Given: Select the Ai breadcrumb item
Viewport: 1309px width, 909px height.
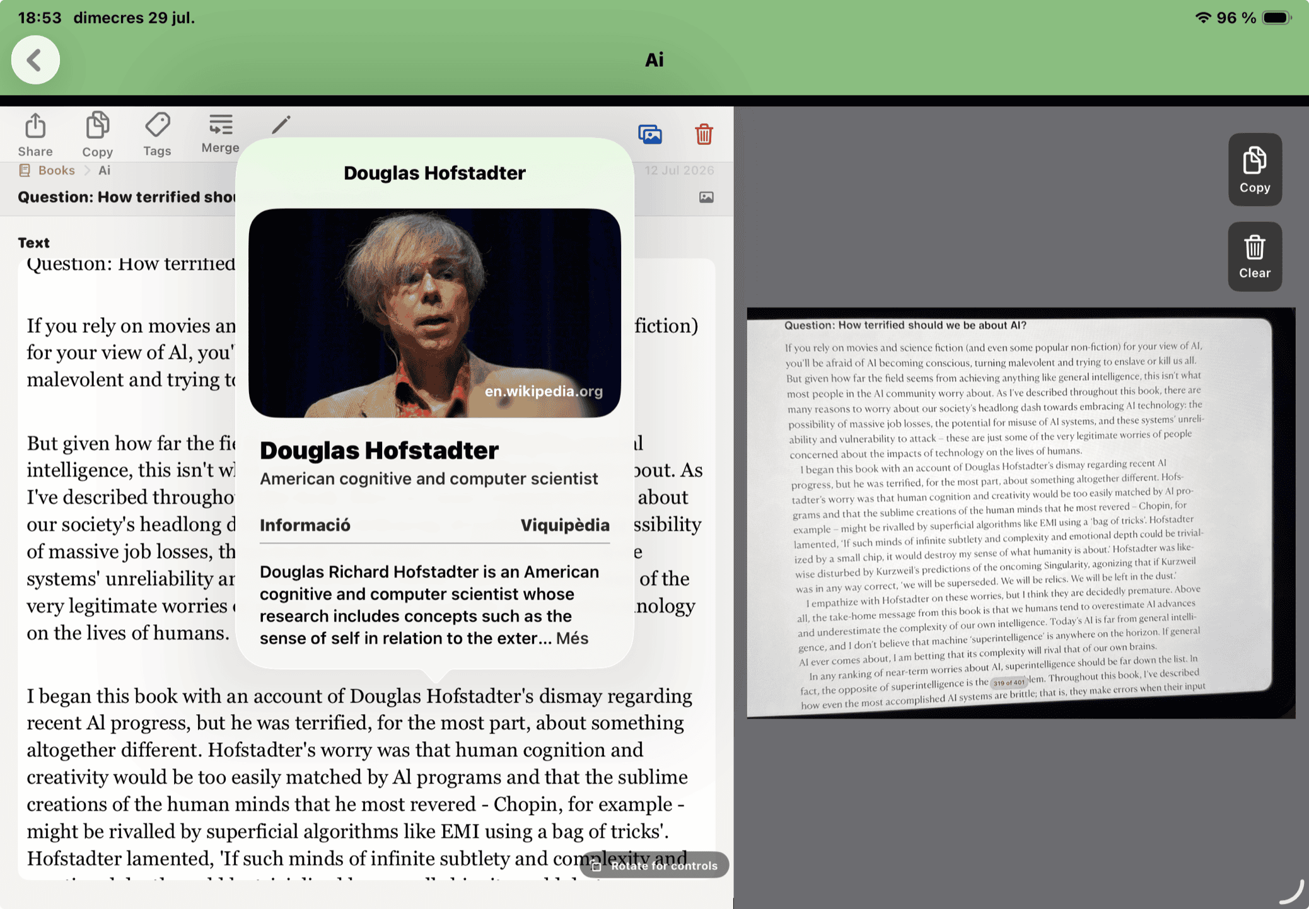Looking at the screenshot, I should click(104, 170).
